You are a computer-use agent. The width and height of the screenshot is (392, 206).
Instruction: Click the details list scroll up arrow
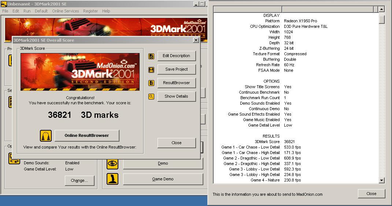(x=381, y=10)
